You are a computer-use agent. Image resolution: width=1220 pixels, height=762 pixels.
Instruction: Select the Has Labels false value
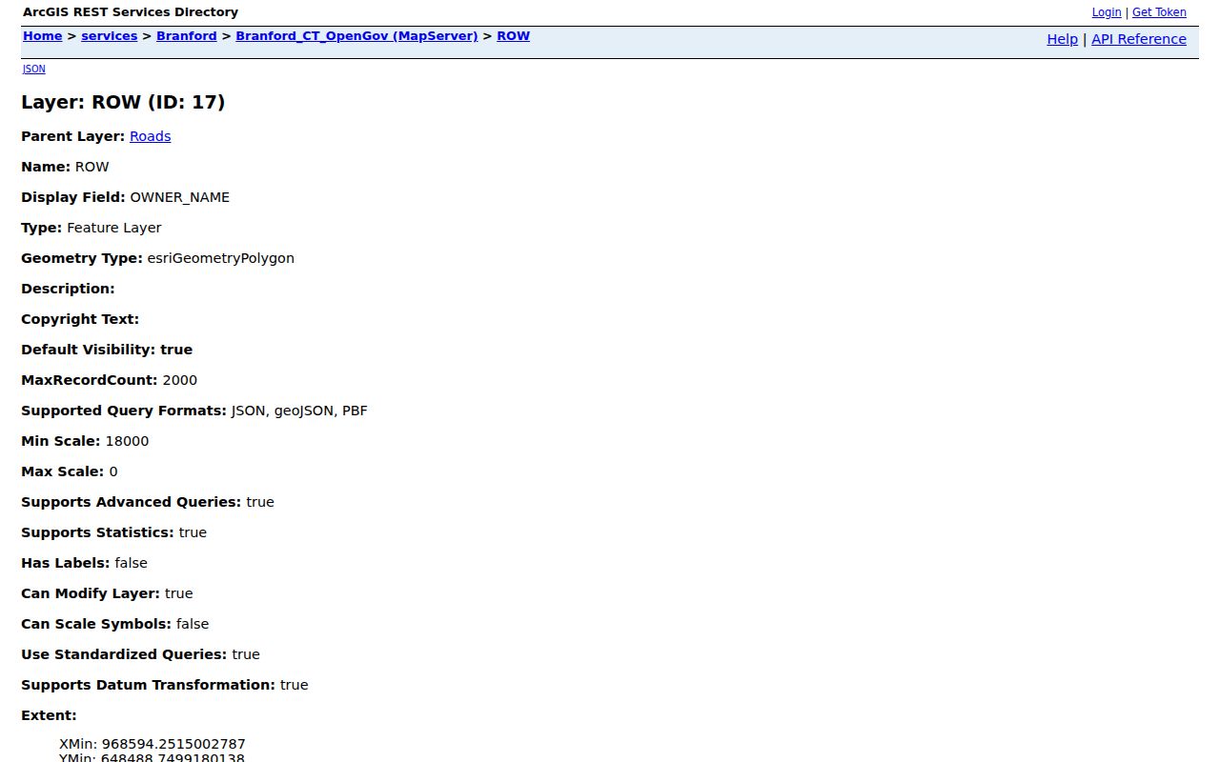pos(131,563)
